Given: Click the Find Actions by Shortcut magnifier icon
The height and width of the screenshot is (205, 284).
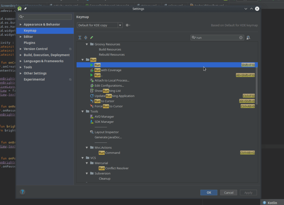Looking at the screenshot, I should coord(248,37).
